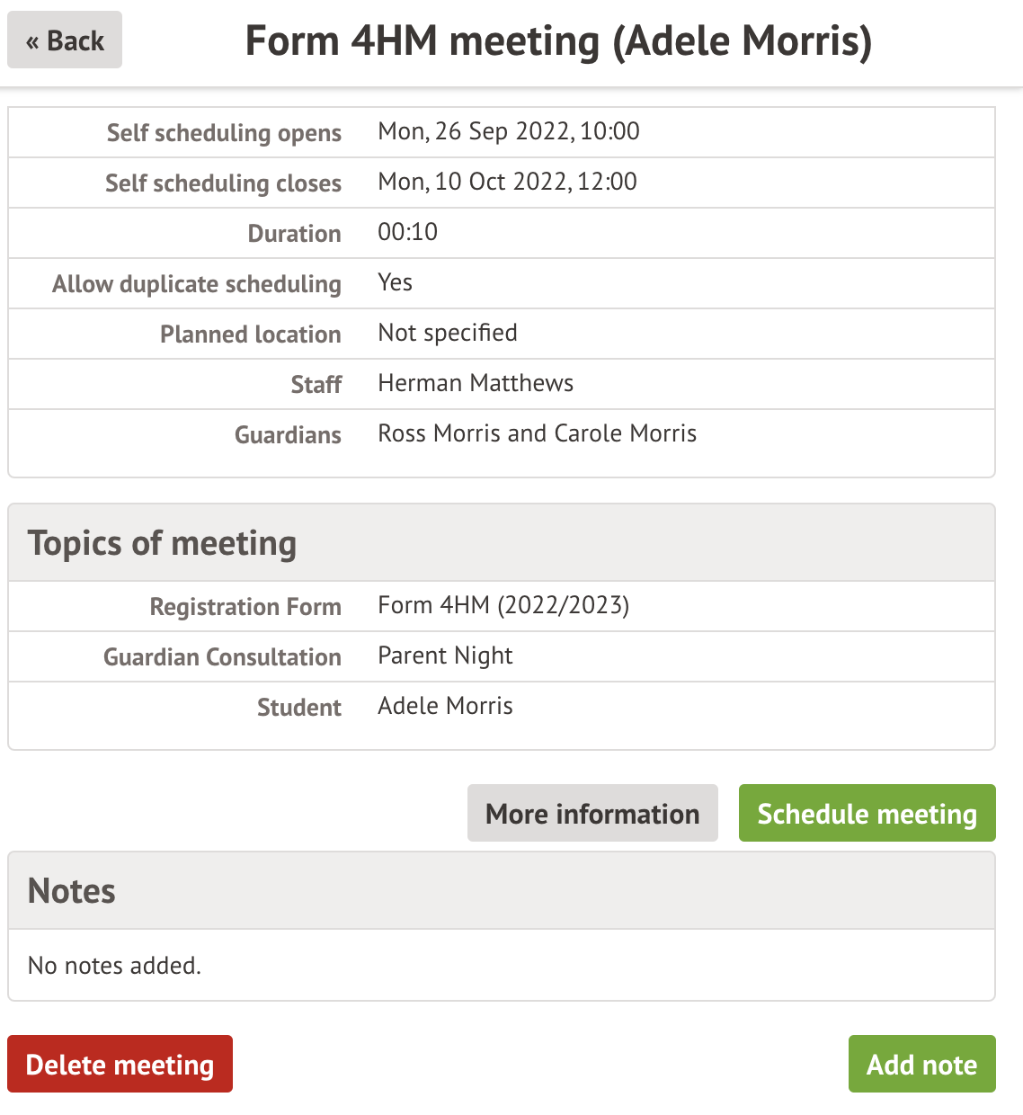The height and width of the screenshot is (1115, 1023).
Task: Click the No notes added text
Action: [x=114, y=966]
